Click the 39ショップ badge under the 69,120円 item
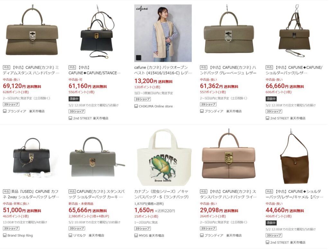This screenshot has height=252, width=329. coord(11,104)
